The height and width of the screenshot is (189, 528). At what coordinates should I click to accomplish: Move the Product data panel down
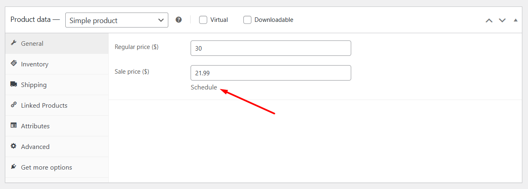pyautogui.click(x=502, y=20)
